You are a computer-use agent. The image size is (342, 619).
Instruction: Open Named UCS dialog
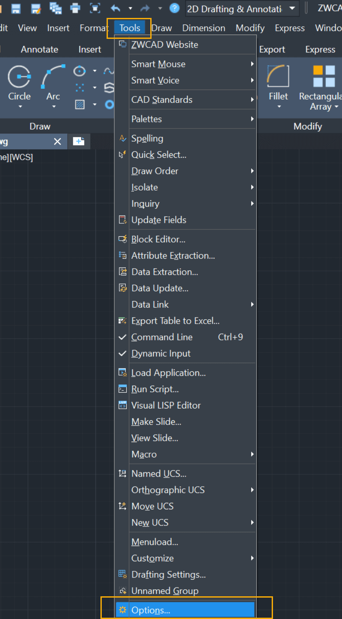point(185,474)
